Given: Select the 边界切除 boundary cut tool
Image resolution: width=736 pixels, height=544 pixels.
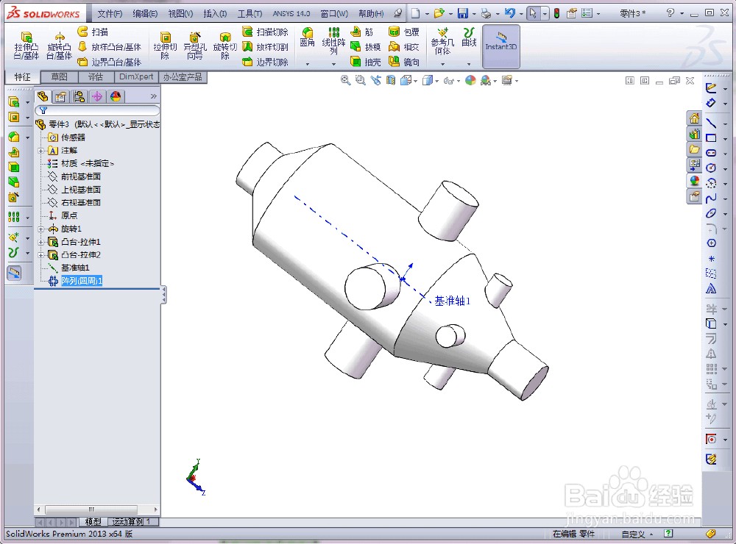Looking at the screenshot, I should coord(265,62).
